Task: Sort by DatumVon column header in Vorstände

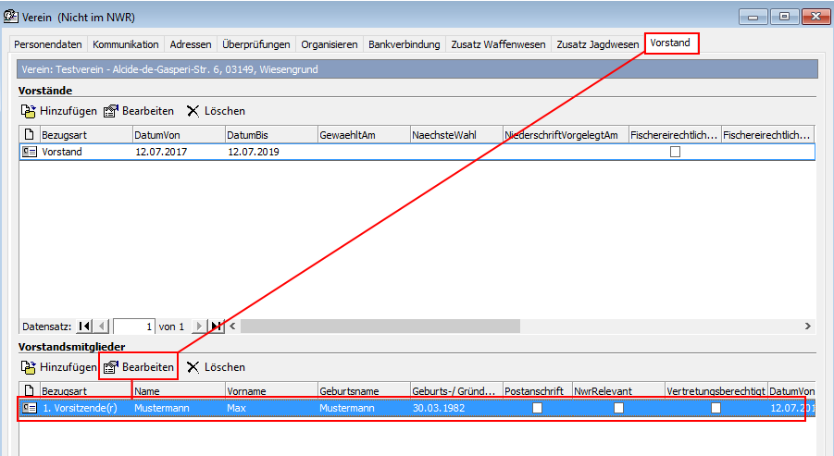Action: (178, 135)
